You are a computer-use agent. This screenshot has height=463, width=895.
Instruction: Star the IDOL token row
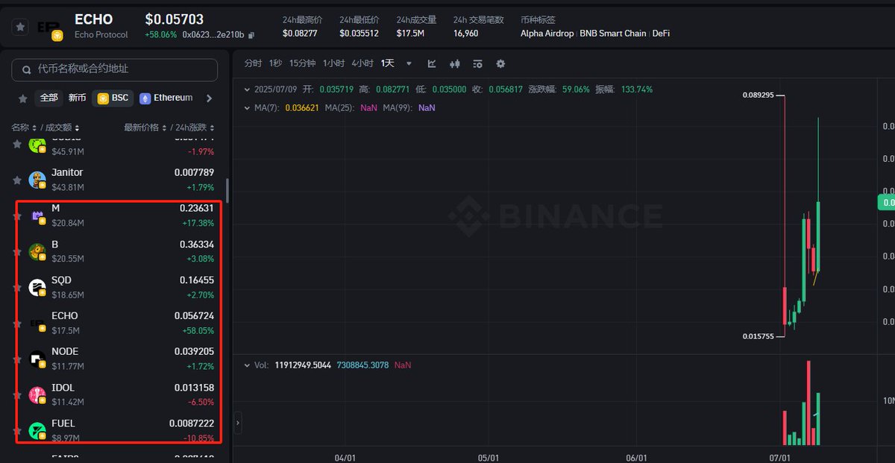16,395
